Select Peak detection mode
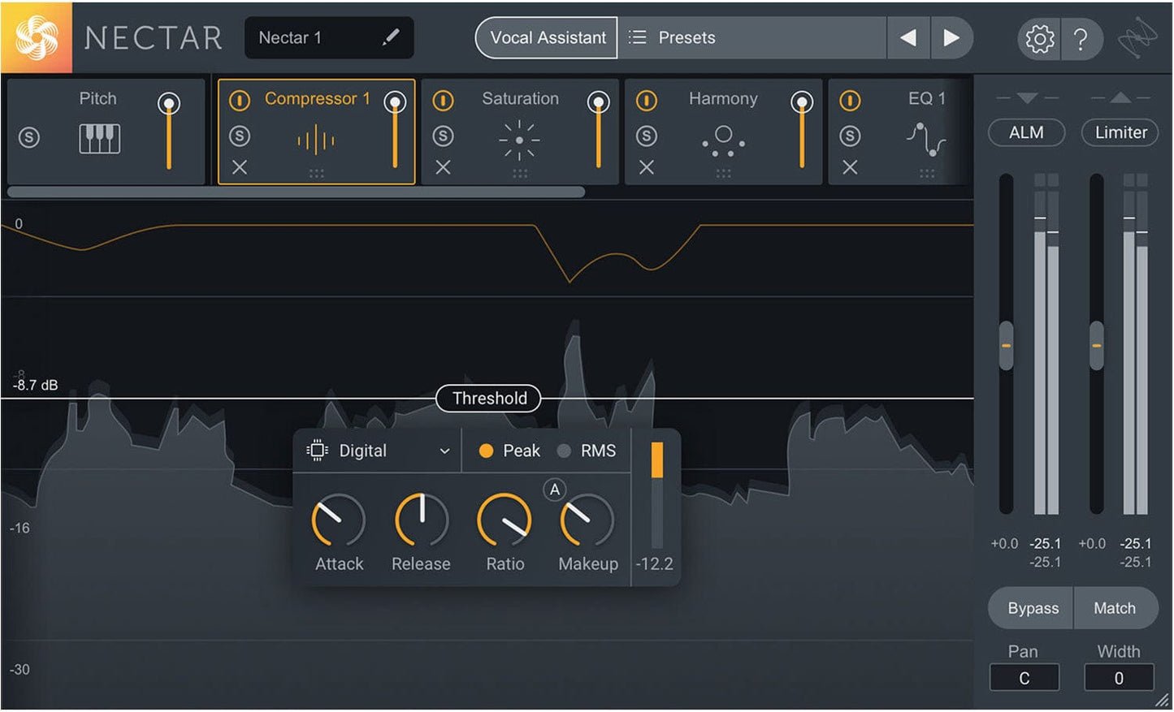Screen dimensions: 1174x712 (509, 451)
